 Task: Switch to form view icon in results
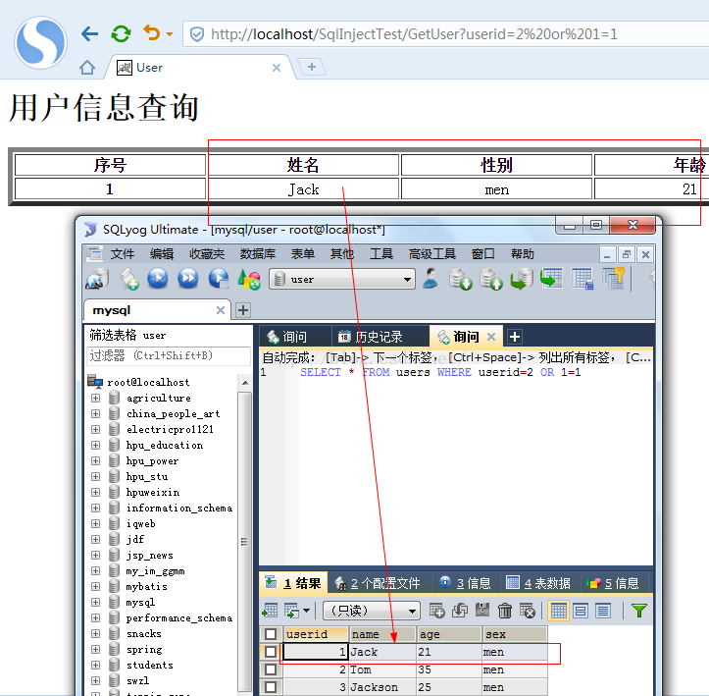(x=581, y=611)
